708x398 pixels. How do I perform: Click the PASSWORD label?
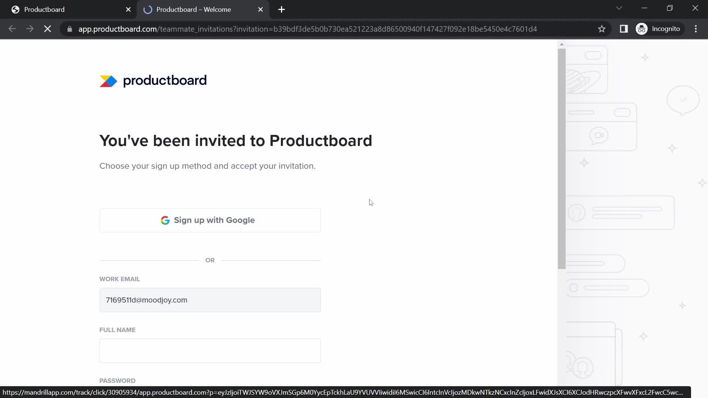coord(117,381)
